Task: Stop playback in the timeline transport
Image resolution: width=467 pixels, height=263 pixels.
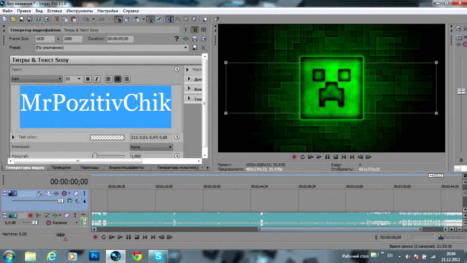Action: pos(137,237)
